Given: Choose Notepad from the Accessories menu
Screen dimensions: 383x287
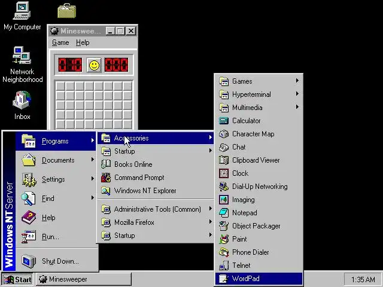Looking at the screenshot, I should [x=259, y=213].
